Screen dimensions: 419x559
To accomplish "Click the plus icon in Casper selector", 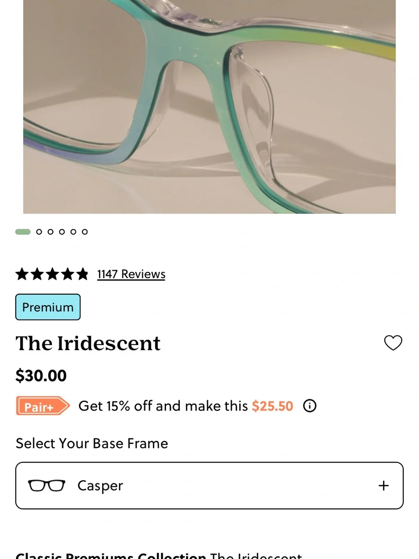I will tap(383, 486).
